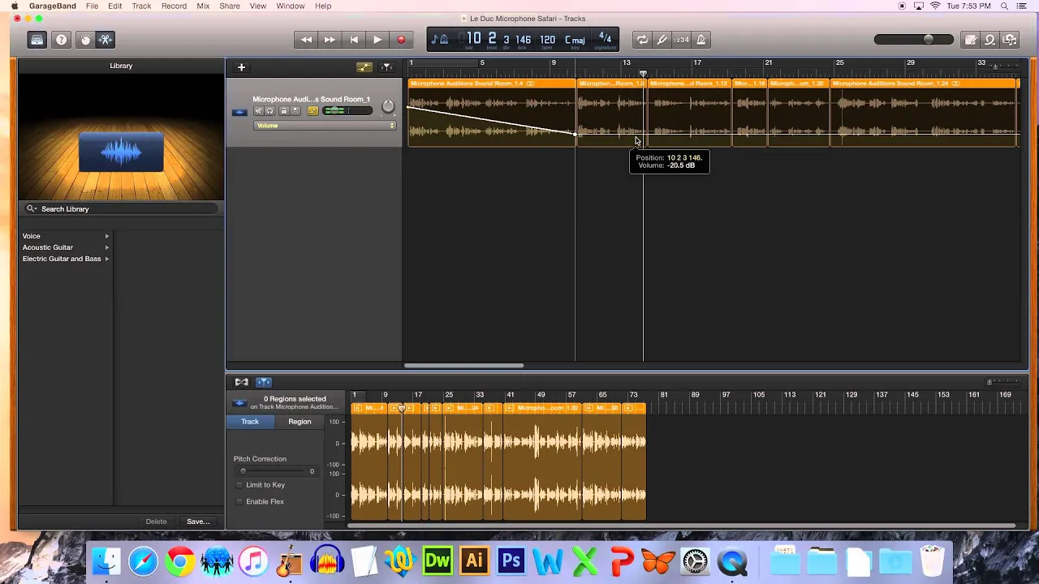1039x584 pixels.
Task: Open the Share menu
Action: [230, 6]
